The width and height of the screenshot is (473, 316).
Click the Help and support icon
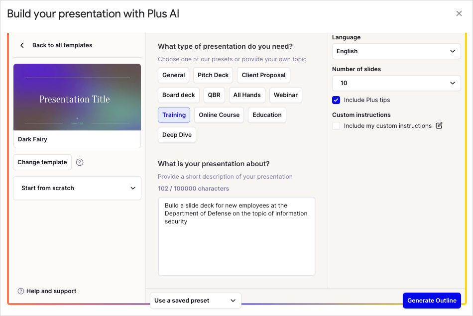coord(21,291)
